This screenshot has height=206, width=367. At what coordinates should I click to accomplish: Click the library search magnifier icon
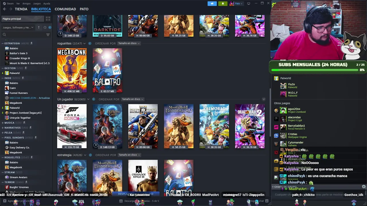coord(4,35)
